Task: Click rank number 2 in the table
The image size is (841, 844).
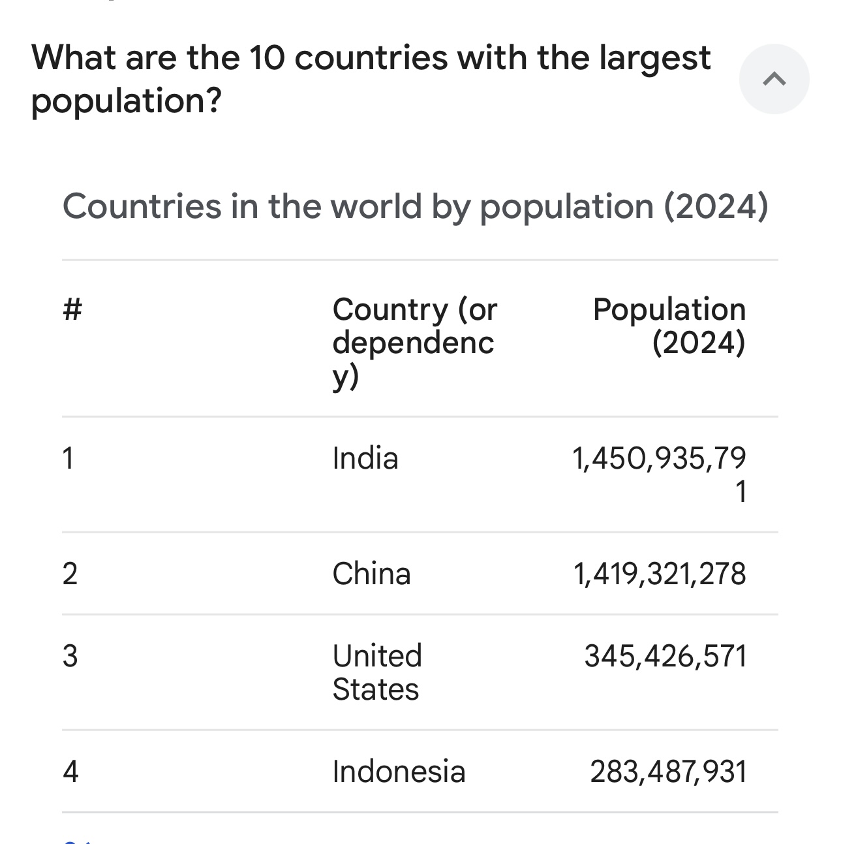Action: [70, 574]
